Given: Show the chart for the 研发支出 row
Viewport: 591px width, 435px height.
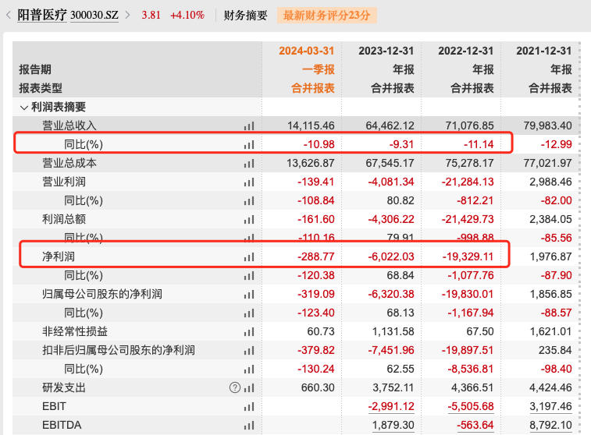Looking at the screenshot, I should 249,387.
